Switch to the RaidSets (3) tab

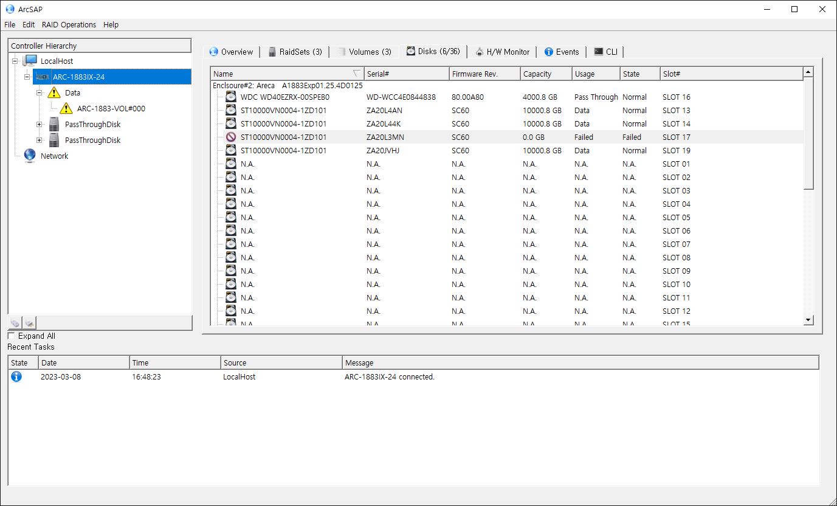point(295,52)
